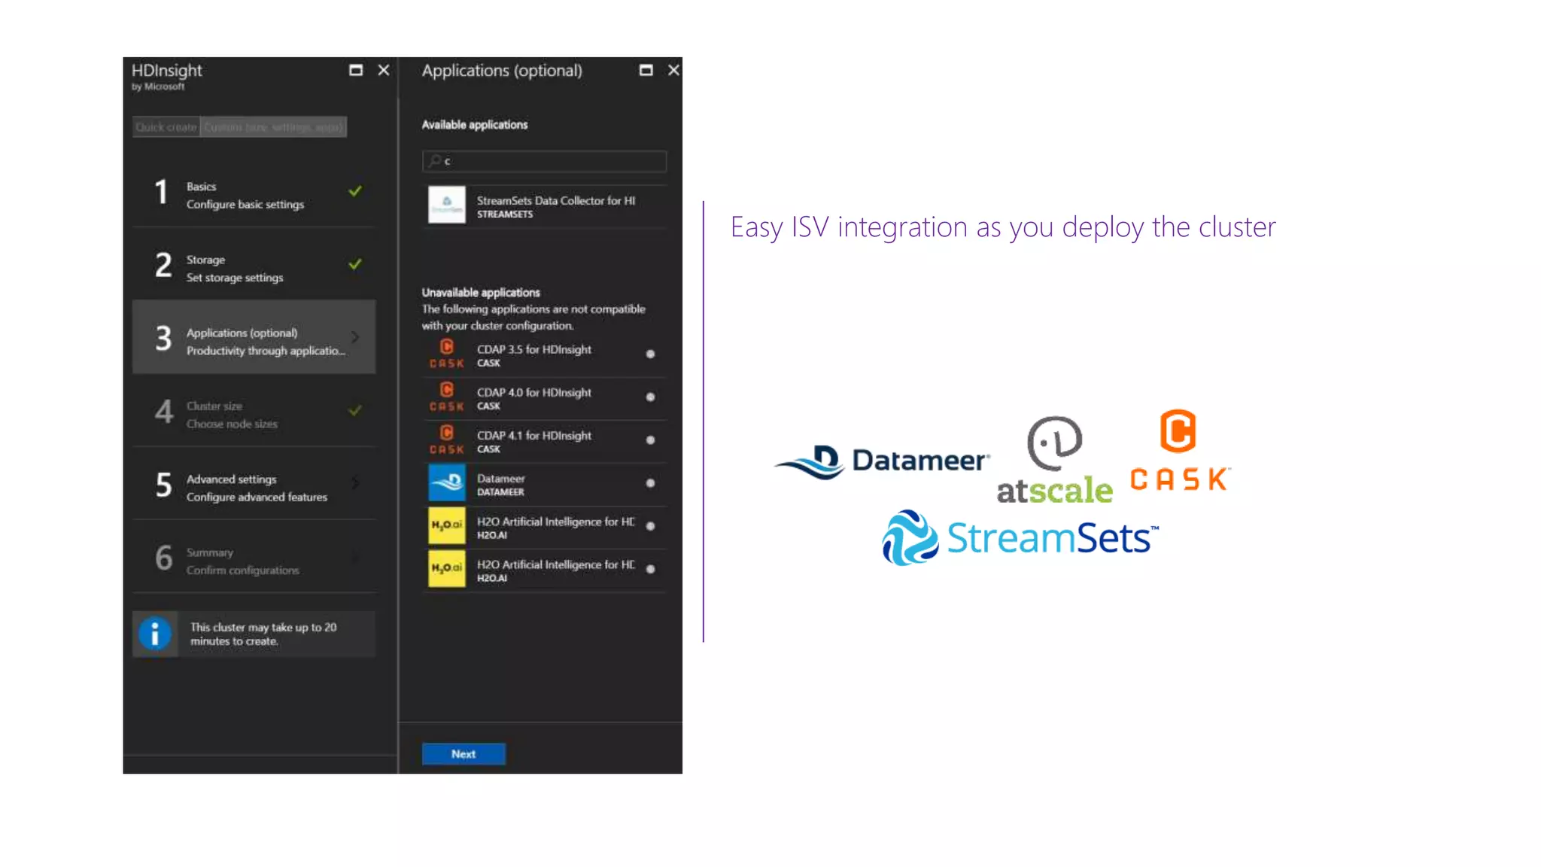Click the CDAP 4.1 Cask logo icon
Image resolution: width=1541 pixels, height=867 pixels.
(447, 440)
